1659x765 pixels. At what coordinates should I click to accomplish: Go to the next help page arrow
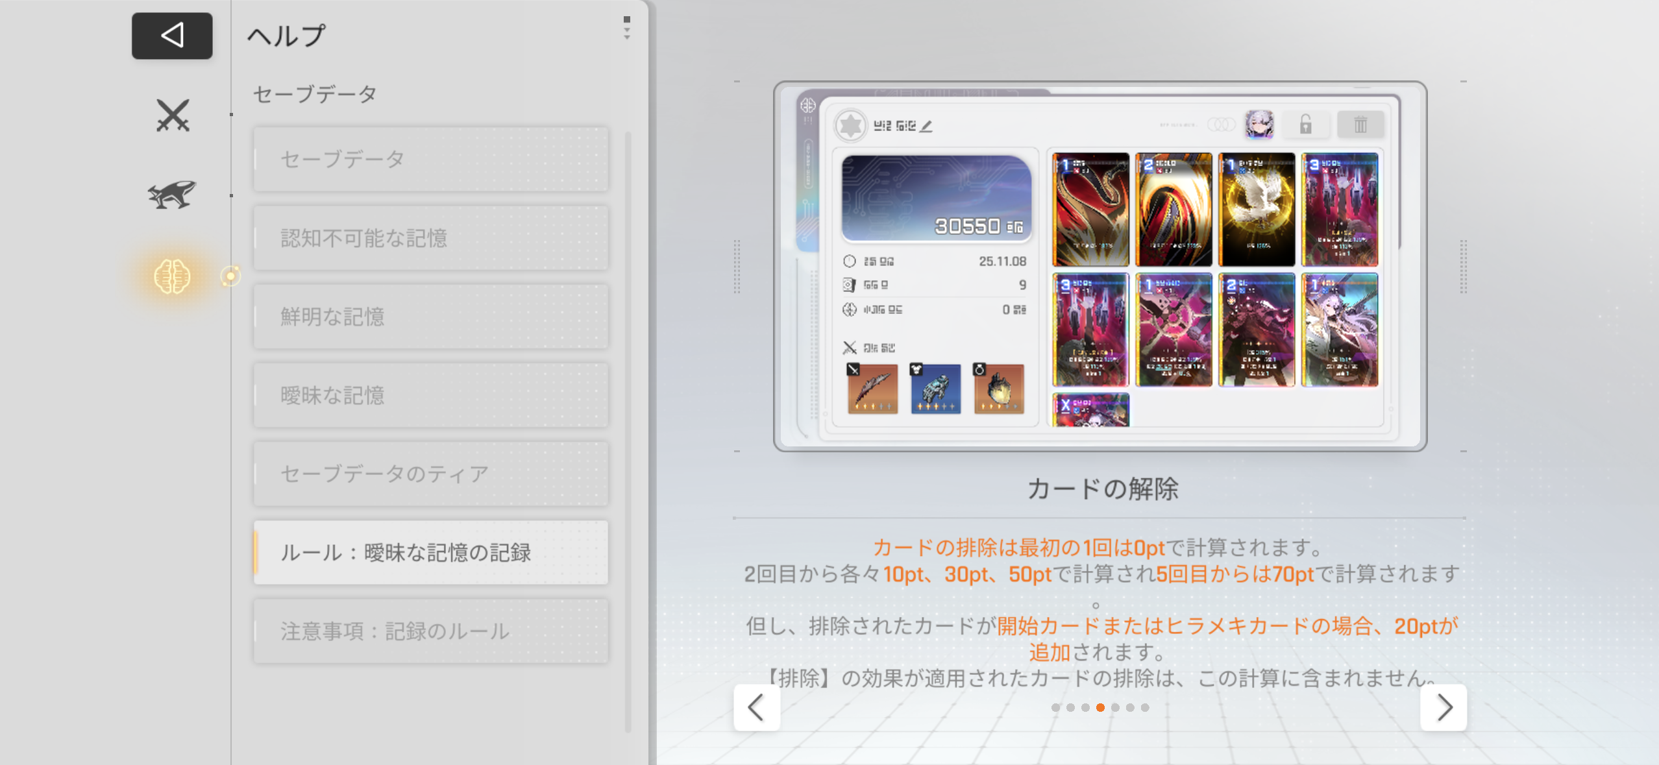coord(1444,707)
